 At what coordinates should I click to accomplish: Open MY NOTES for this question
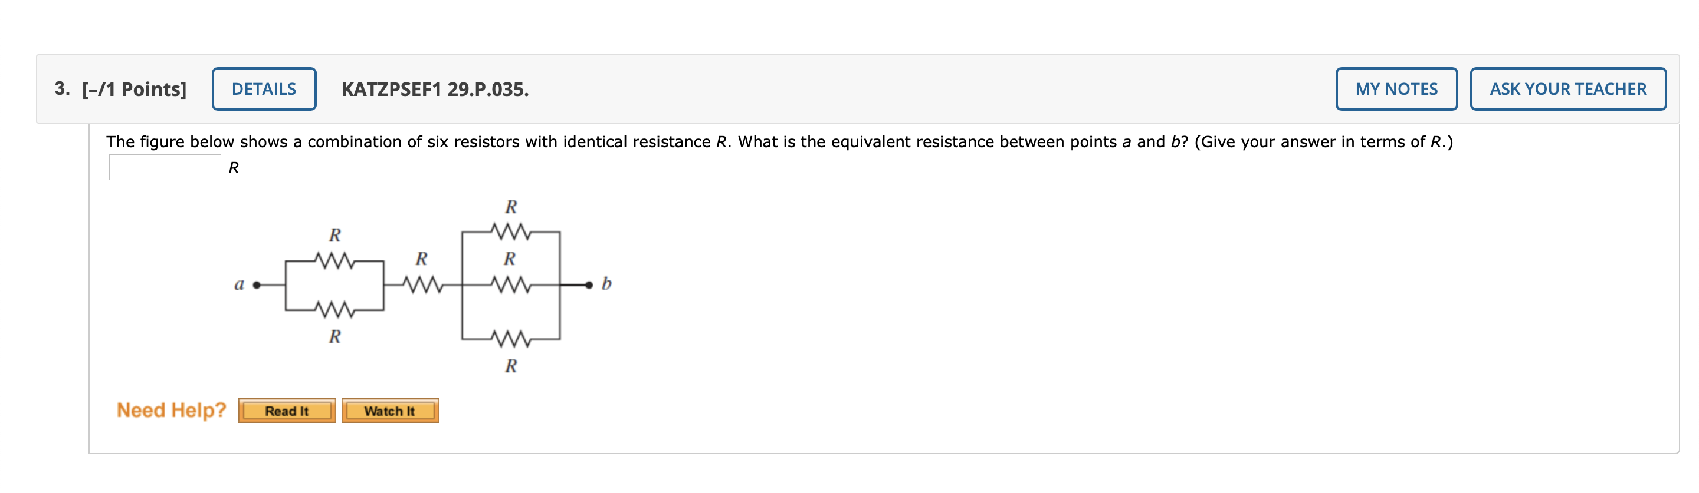click(x=1396, y=89)
